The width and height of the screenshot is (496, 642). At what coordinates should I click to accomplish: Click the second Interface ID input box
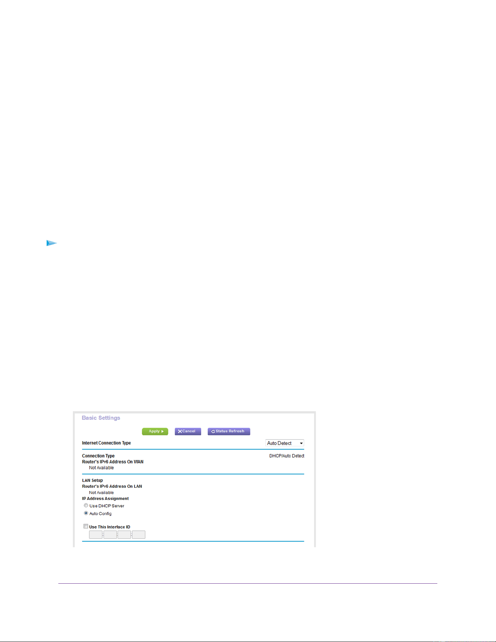[110, 535]
